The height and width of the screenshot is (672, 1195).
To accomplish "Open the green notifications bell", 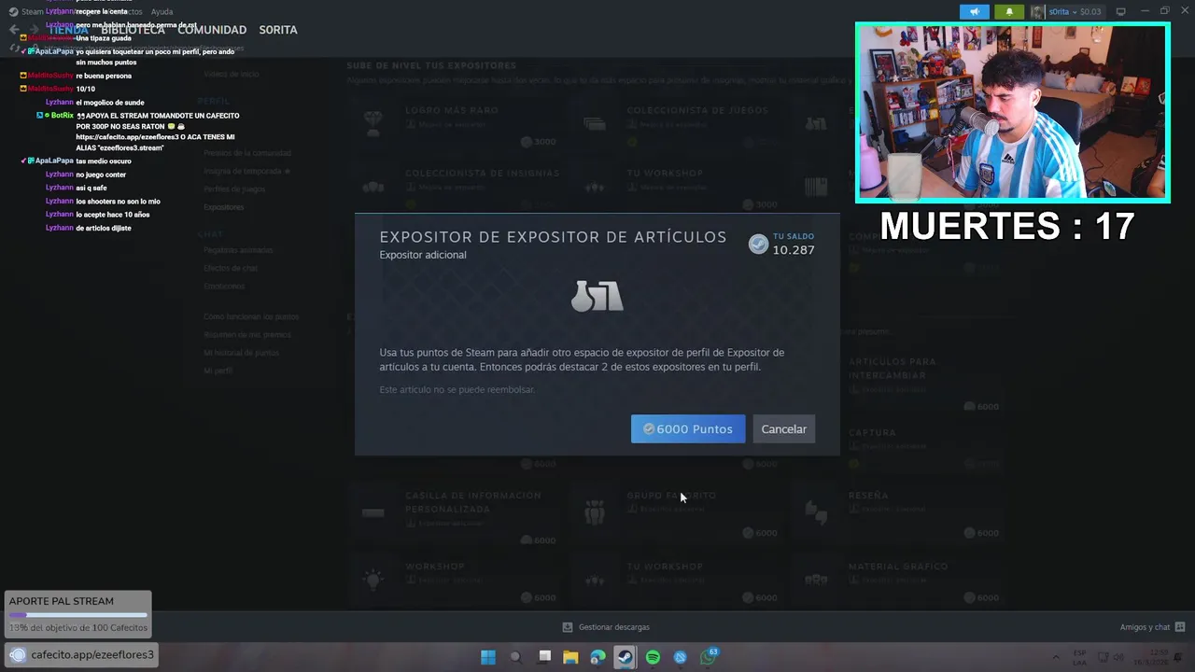I will 1009,11.
